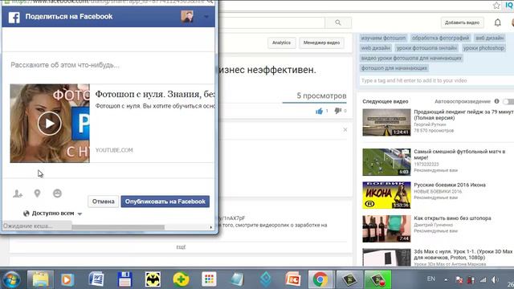Open account dropdown arrow in Facebook header
The image size is (514, 289).
206,16
